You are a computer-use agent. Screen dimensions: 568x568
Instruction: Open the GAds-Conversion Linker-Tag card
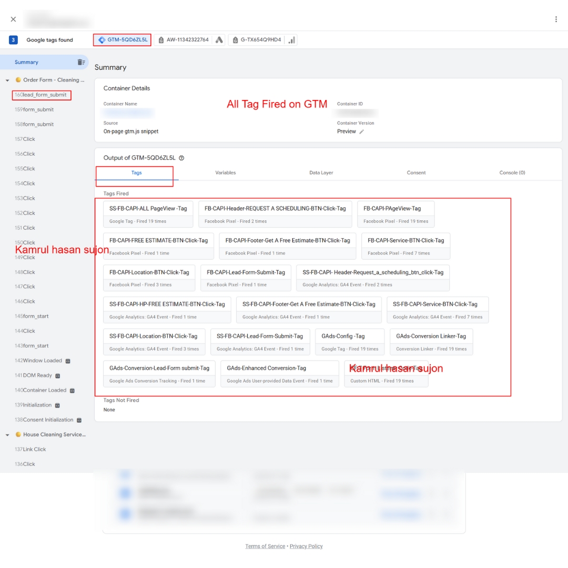431,342
